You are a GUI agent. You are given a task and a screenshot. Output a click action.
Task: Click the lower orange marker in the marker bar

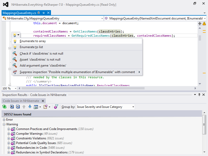point(204,73)
